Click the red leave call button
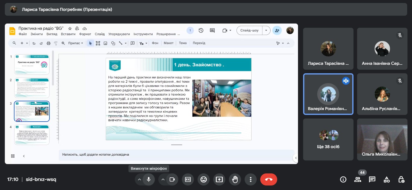 click(268, 179)
